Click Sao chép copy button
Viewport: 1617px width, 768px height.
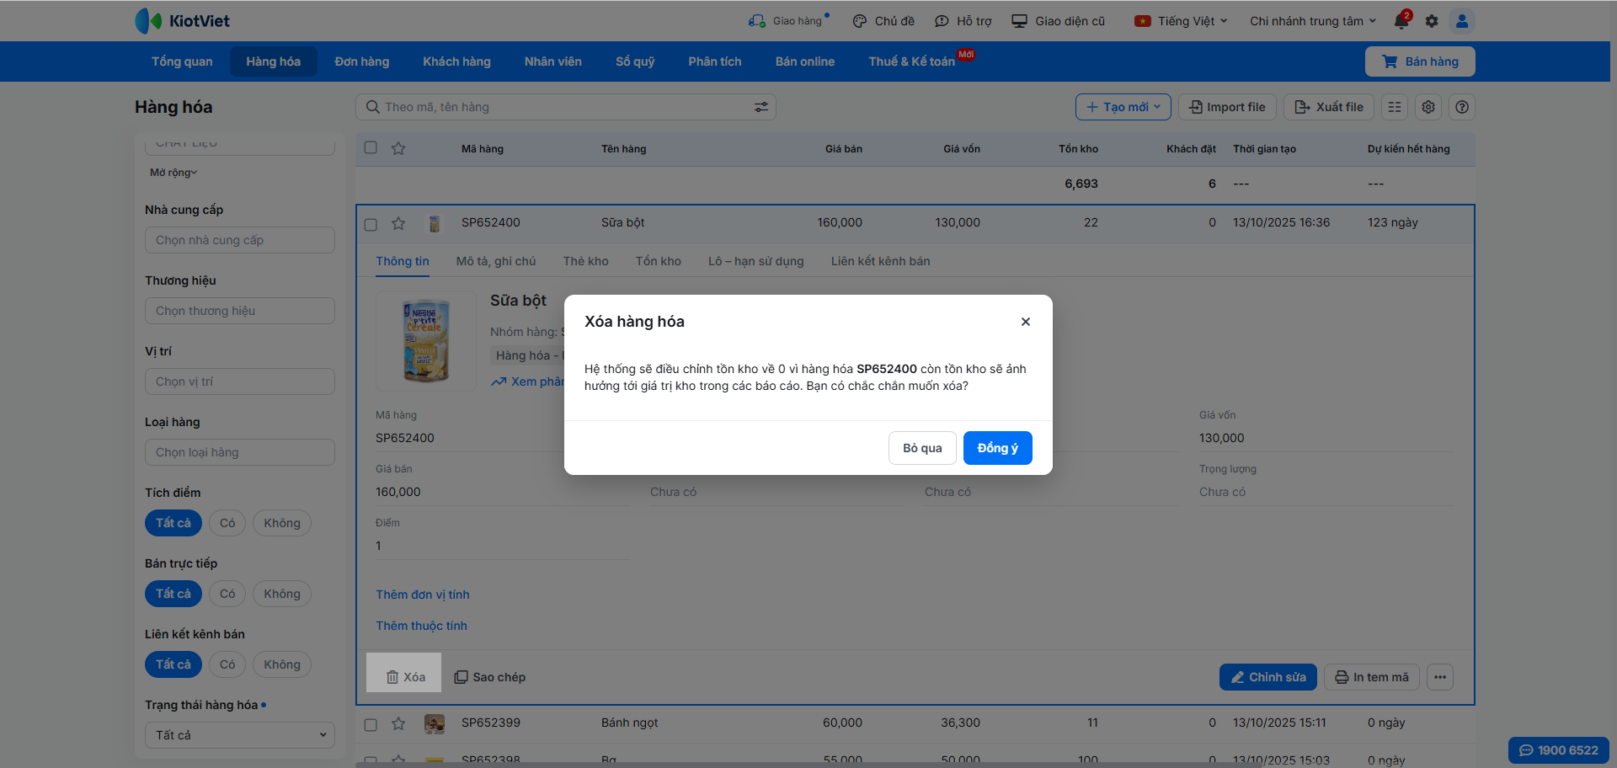(x=490, y=677)
